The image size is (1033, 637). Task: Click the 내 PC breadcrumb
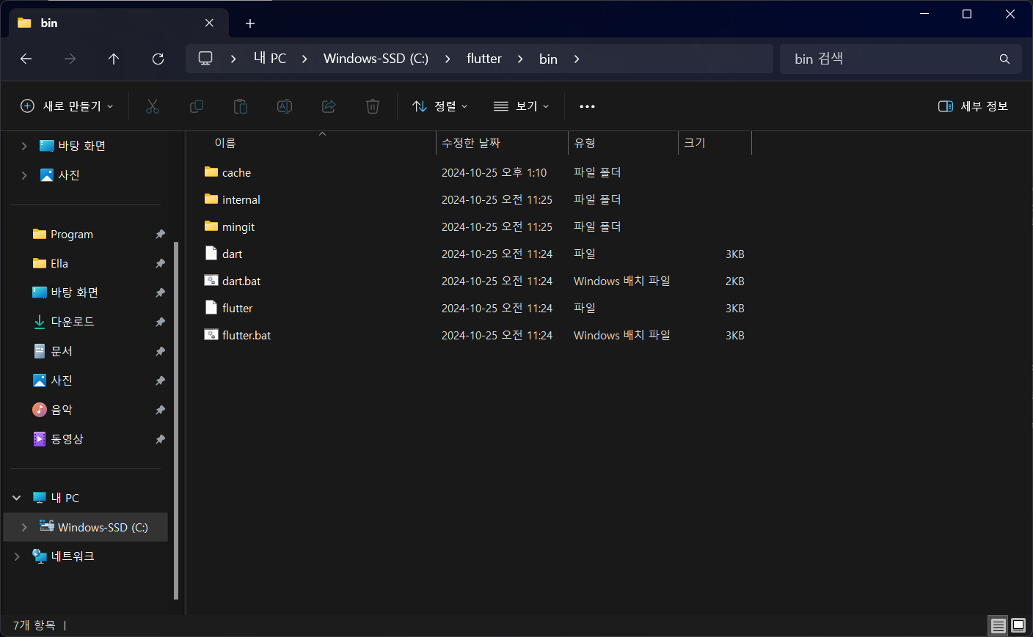pos(270,59)
